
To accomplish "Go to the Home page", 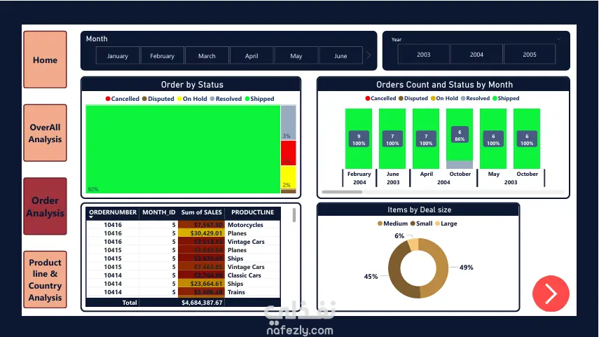I will pyautogui.click(x=45, y=60).
